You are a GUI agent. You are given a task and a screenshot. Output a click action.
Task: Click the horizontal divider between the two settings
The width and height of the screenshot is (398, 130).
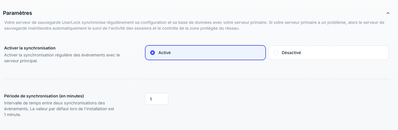tap(196, 79)
